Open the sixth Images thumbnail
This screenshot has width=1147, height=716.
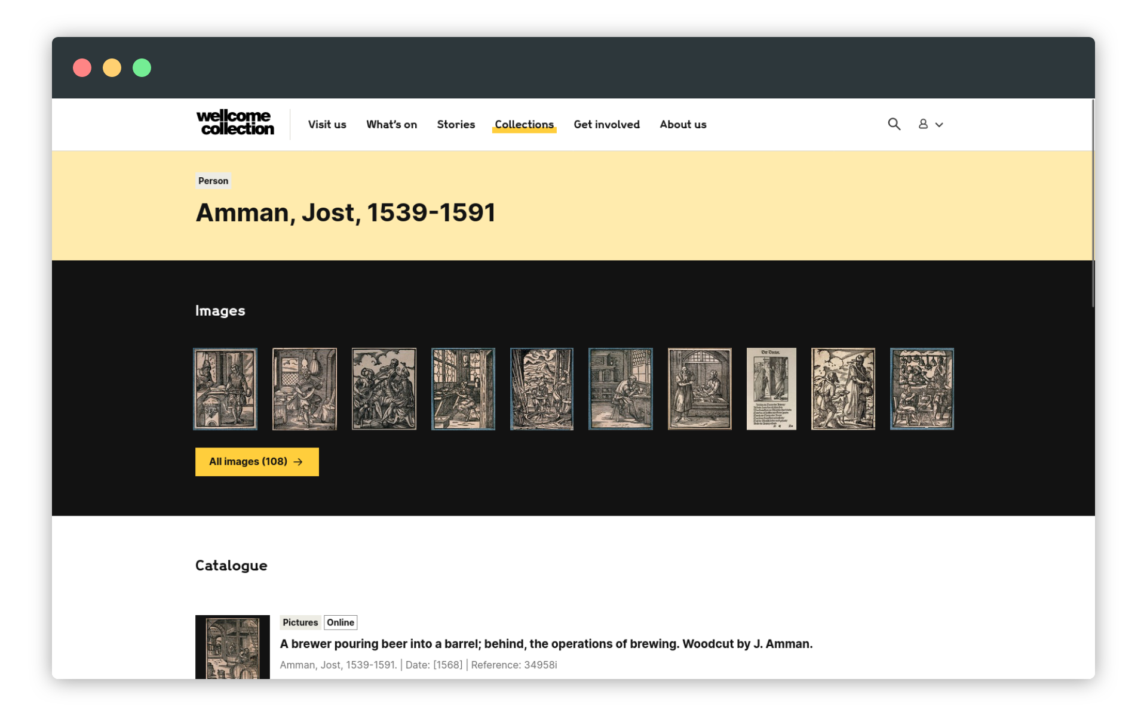(621, 389)
